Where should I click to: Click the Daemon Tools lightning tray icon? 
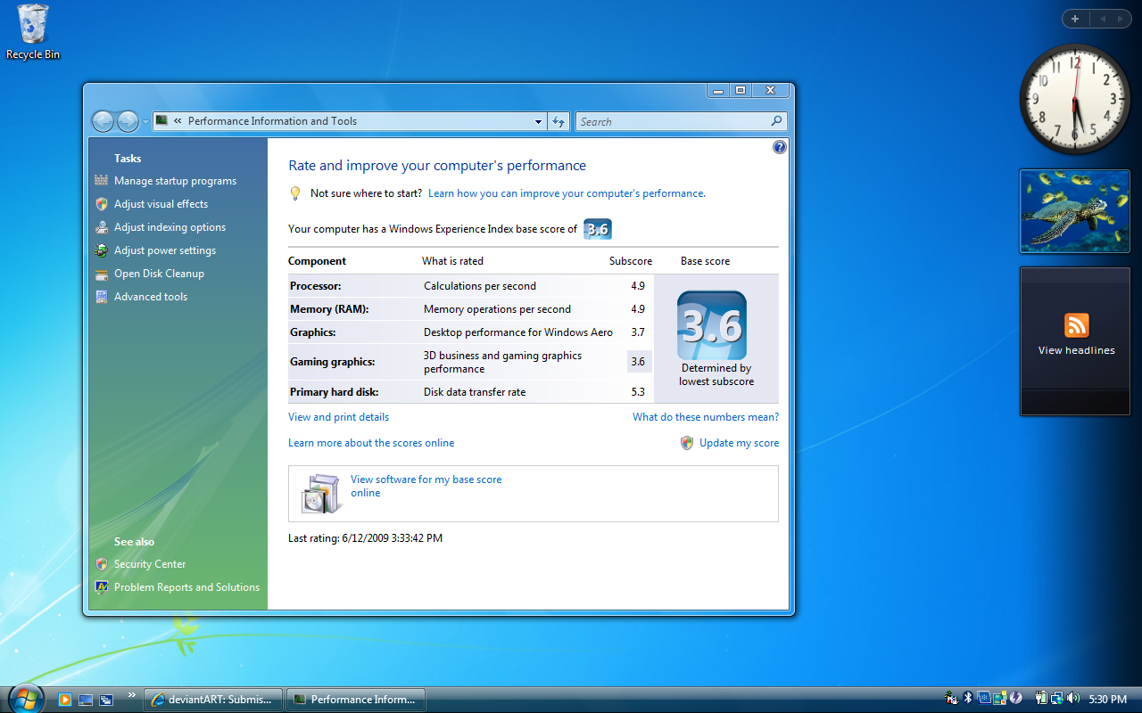[1015, 698]
